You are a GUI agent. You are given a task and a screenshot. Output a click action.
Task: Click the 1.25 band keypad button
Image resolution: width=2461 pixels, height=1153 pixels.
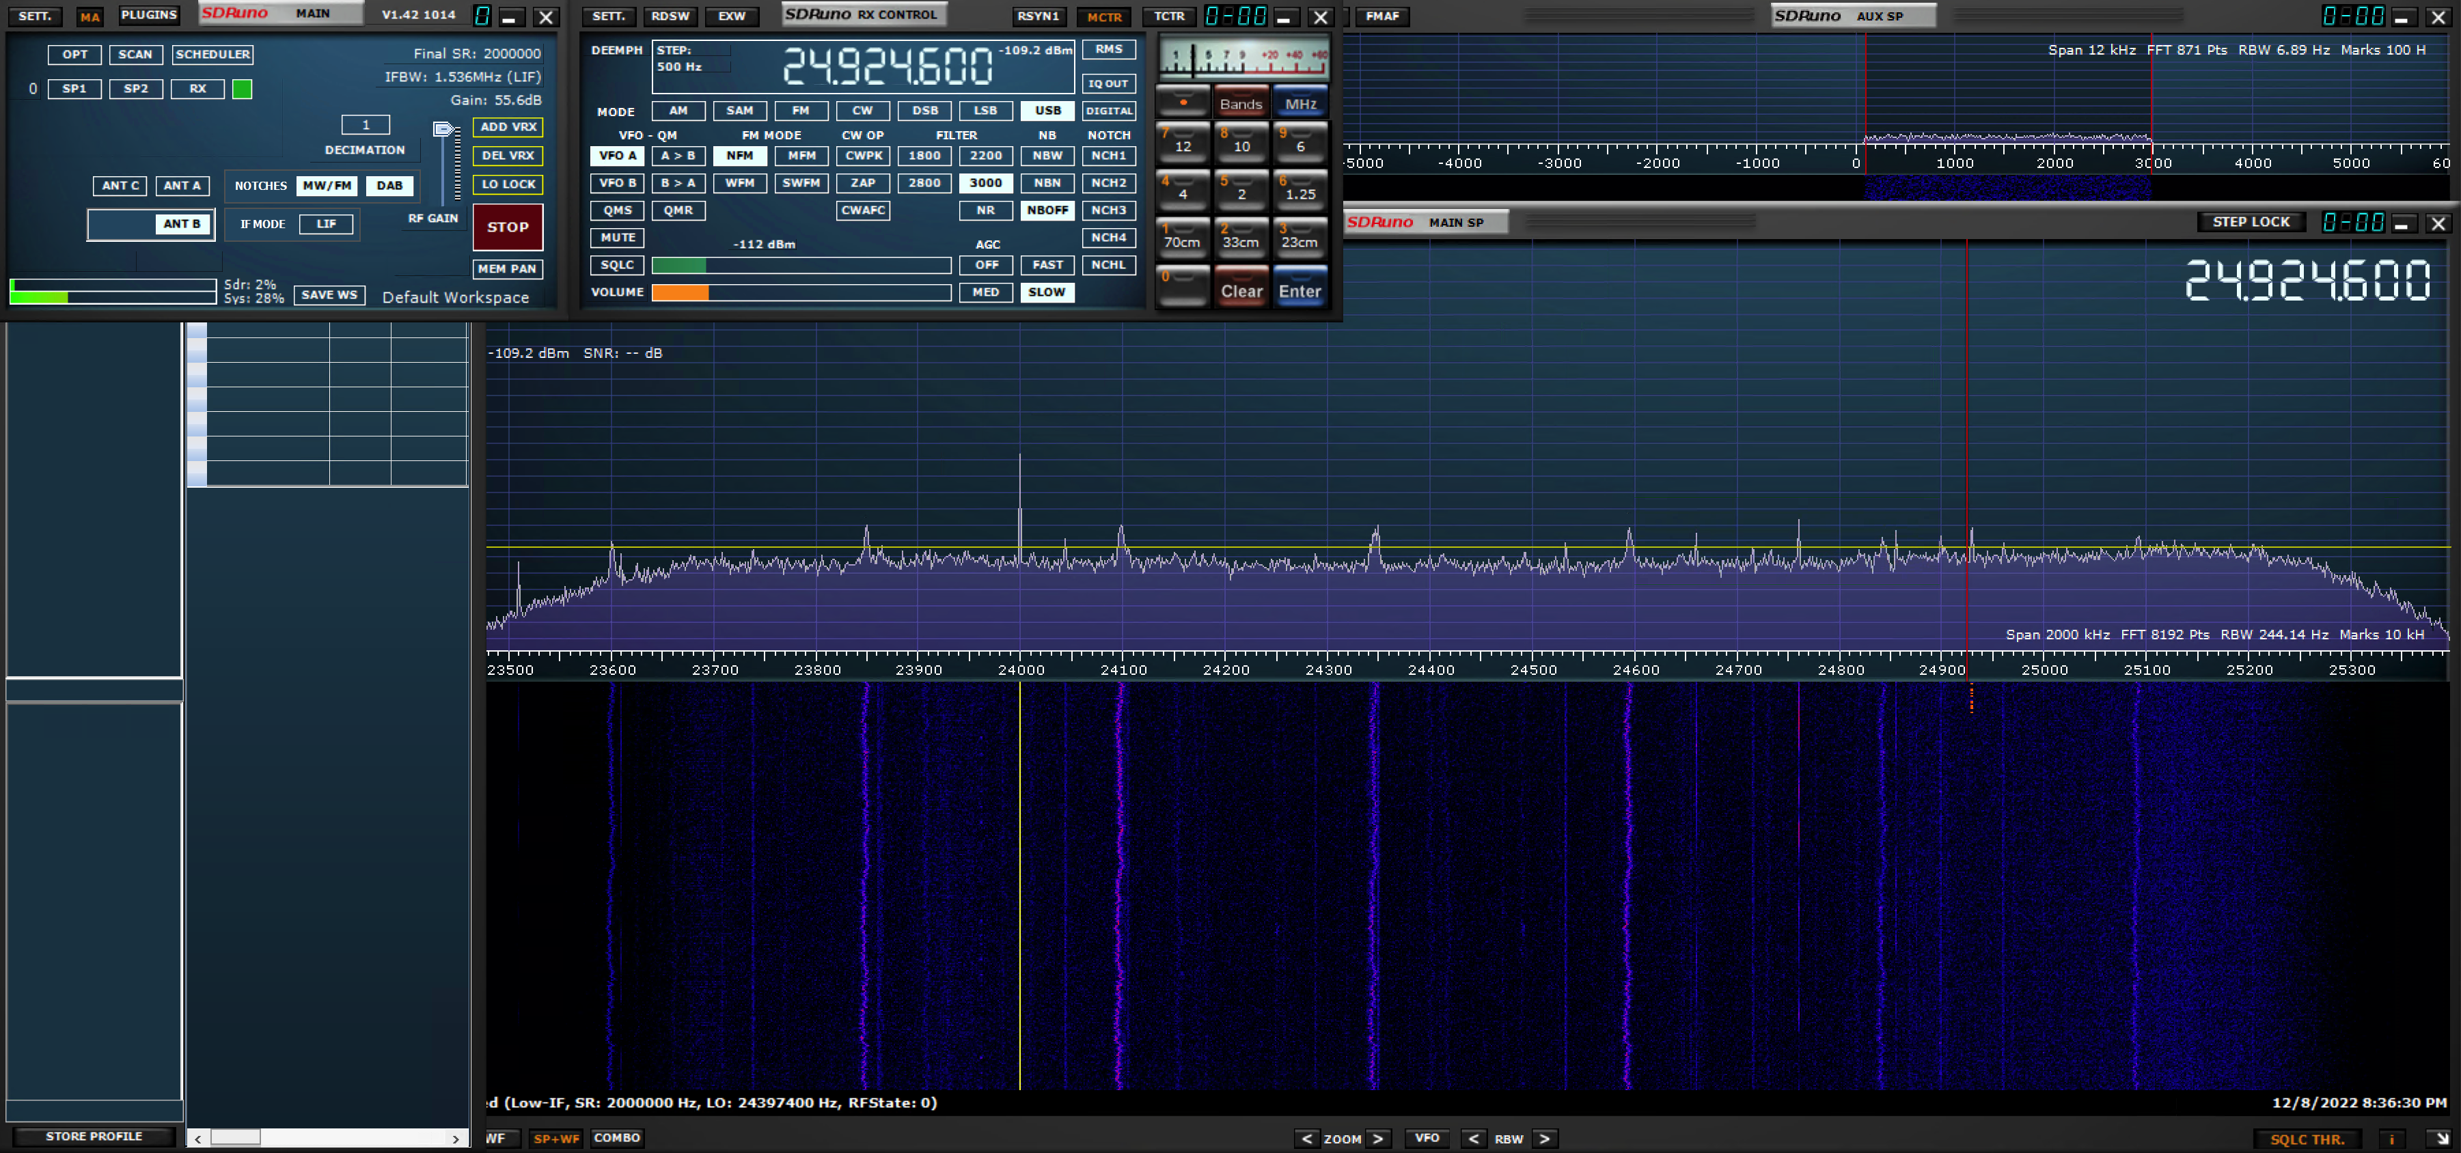(1300, 190)
